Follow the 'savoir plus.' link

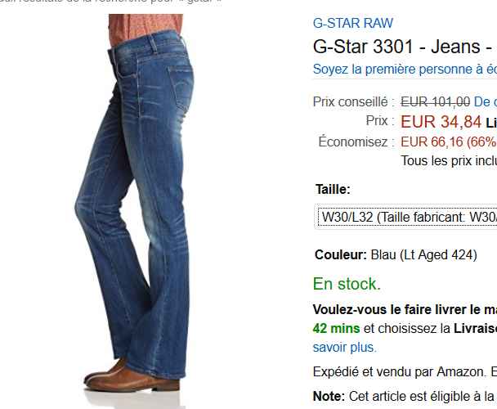pos(345,348)
